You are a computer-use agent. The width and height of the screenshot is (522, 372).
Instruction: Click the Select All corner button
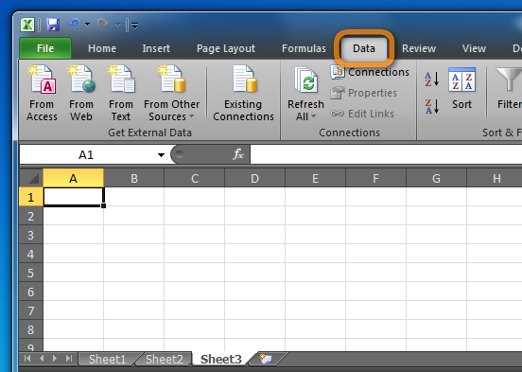tap(31, 178)
